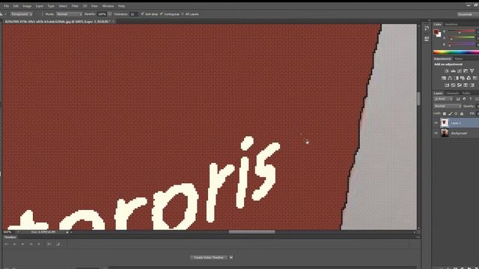This screenshot has height=269, width=479.
Task: Switch to the Adjustments panel tab
Action: click(442, 59)
